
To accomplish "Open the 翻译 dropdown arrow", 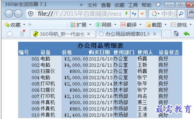I will click(141, 24).
